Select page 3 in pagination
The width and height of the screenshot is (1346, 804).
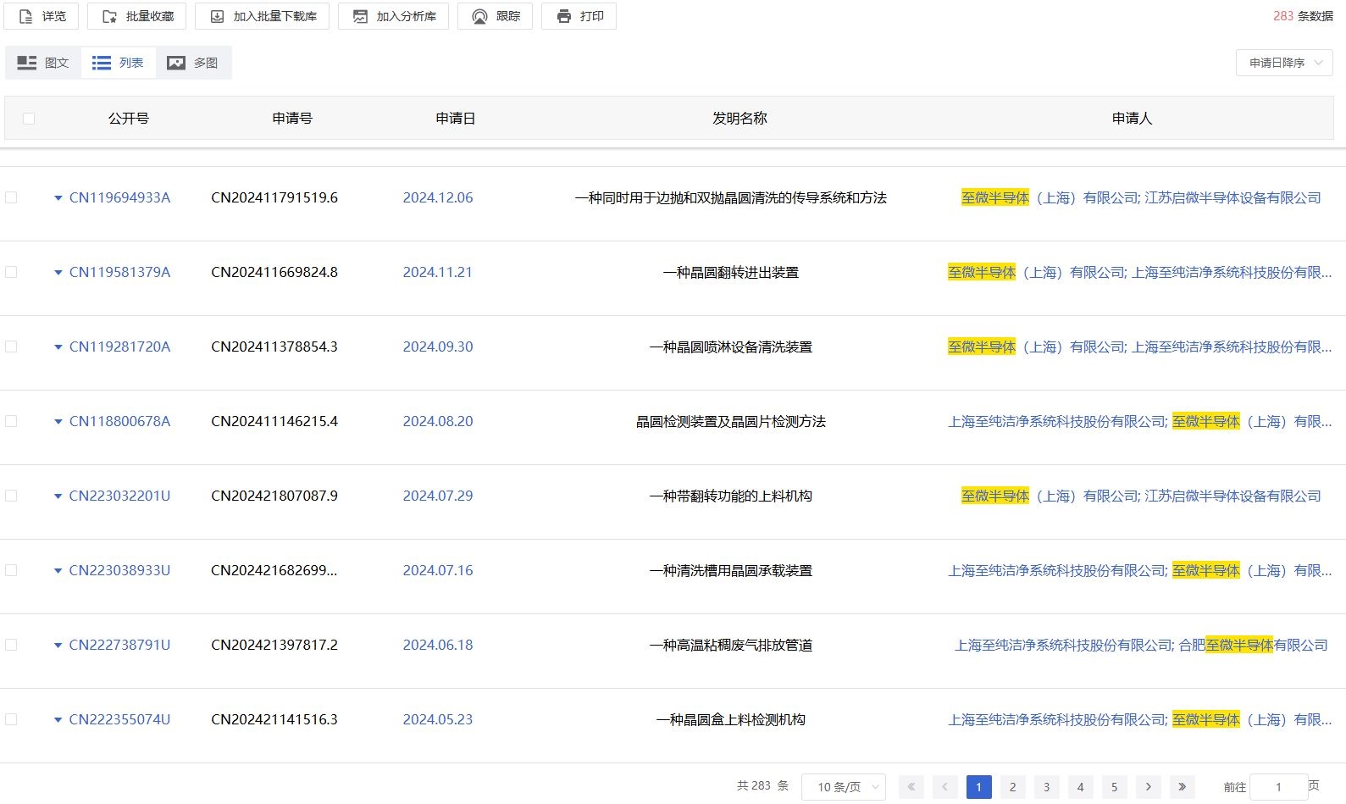tap(1046, 786)
